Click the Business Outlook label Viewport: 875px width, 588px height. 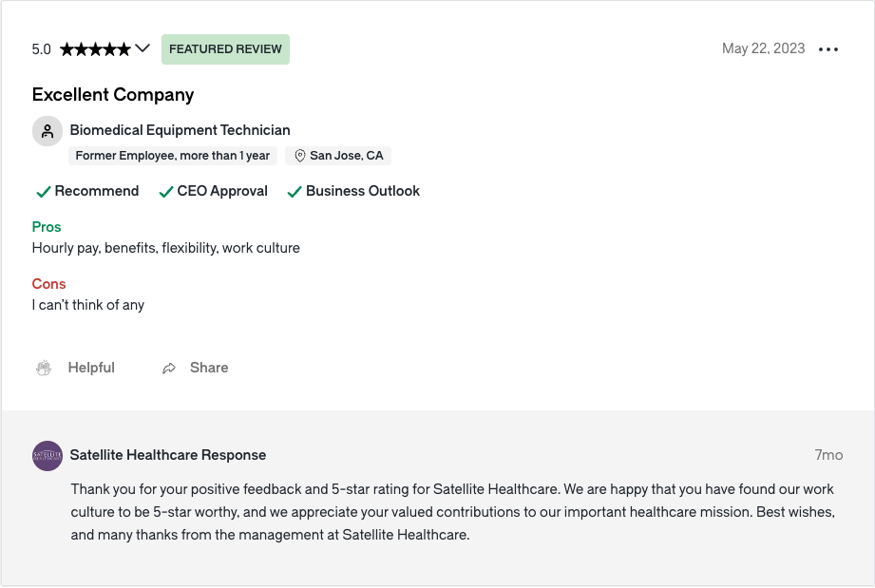click(x=363, y=191)
